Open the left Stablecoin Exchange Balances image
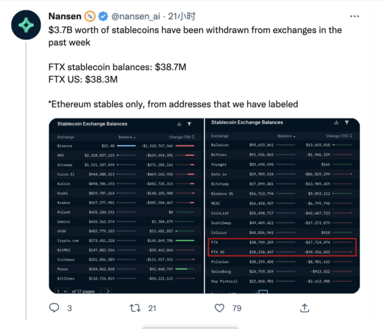 click(x=126, y=206)
